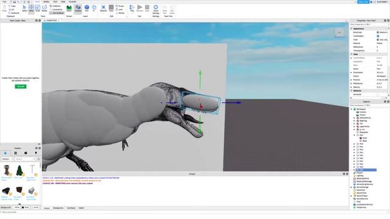This screenshot has height=219, width=390.
Task: Open the Color picker in ribbon
Action: tap(111, 9)
